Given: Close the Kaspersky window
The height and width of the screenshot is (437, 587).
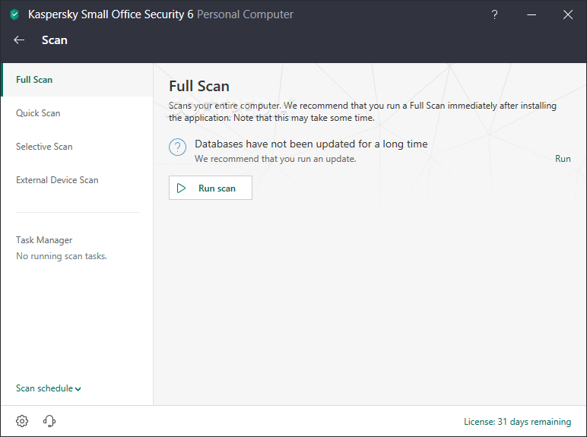Looking at the screenshot, I should pyautogui.click(x=567, y=14).
